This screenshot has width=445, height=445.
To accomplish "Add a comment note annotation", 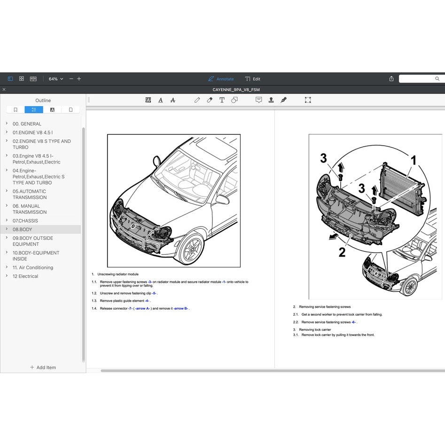I will [x=258, y=100].
